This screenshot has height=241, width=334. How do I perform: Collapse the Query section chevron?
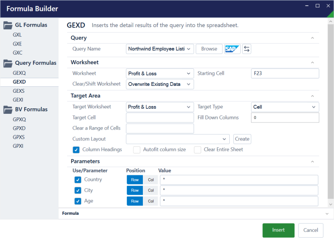(312, 38)
